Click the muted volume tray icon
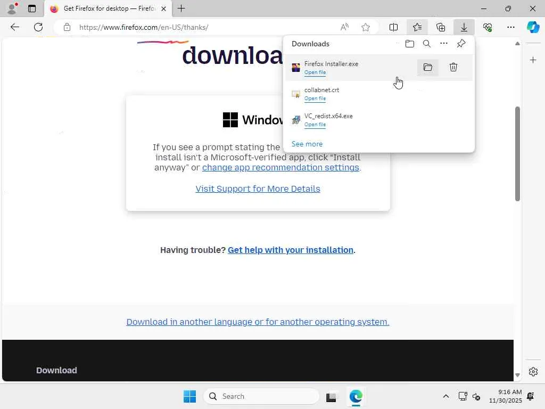Viewport: 545px width, 409px height. click(x=476, y=396)
